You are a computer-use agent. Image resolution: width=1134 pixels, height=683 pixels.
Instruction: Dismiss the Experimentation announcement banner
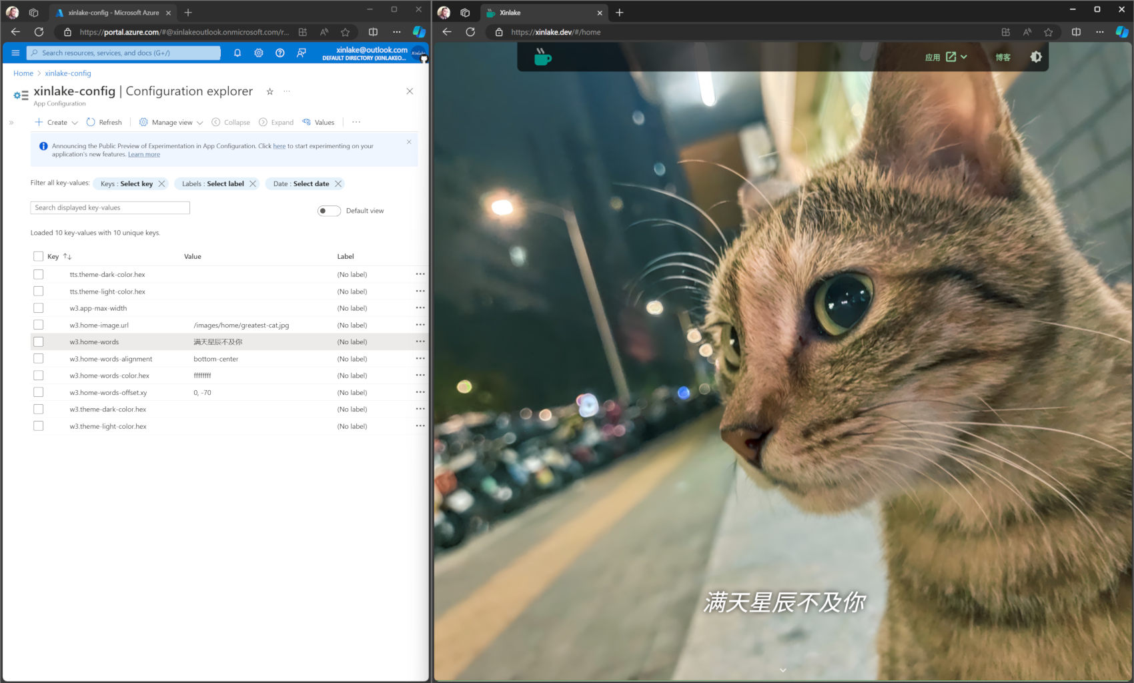click(x=409, y=142)
